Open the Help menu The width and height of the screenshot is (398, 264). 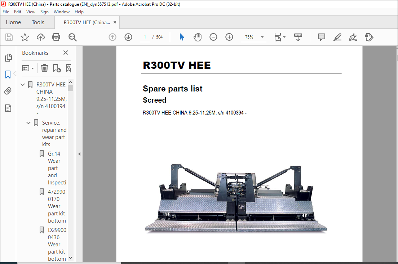pos(79,12)
